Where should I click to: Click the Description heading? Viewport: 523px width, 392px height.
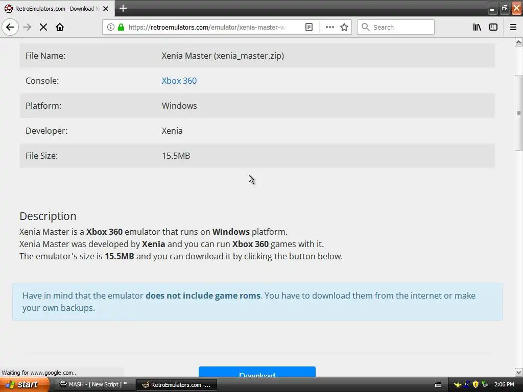(x=47, y=216)
